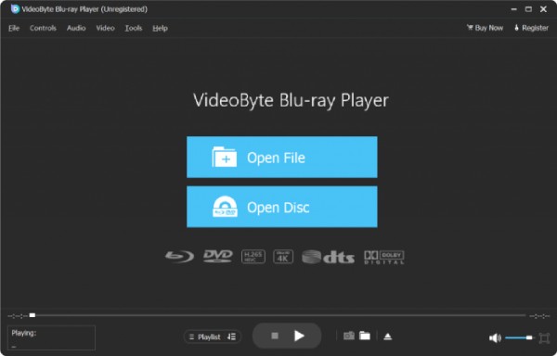Enter fullscreen with the fullscreen icon
Screen dimensions: 557x356
(x=544, y=337)
